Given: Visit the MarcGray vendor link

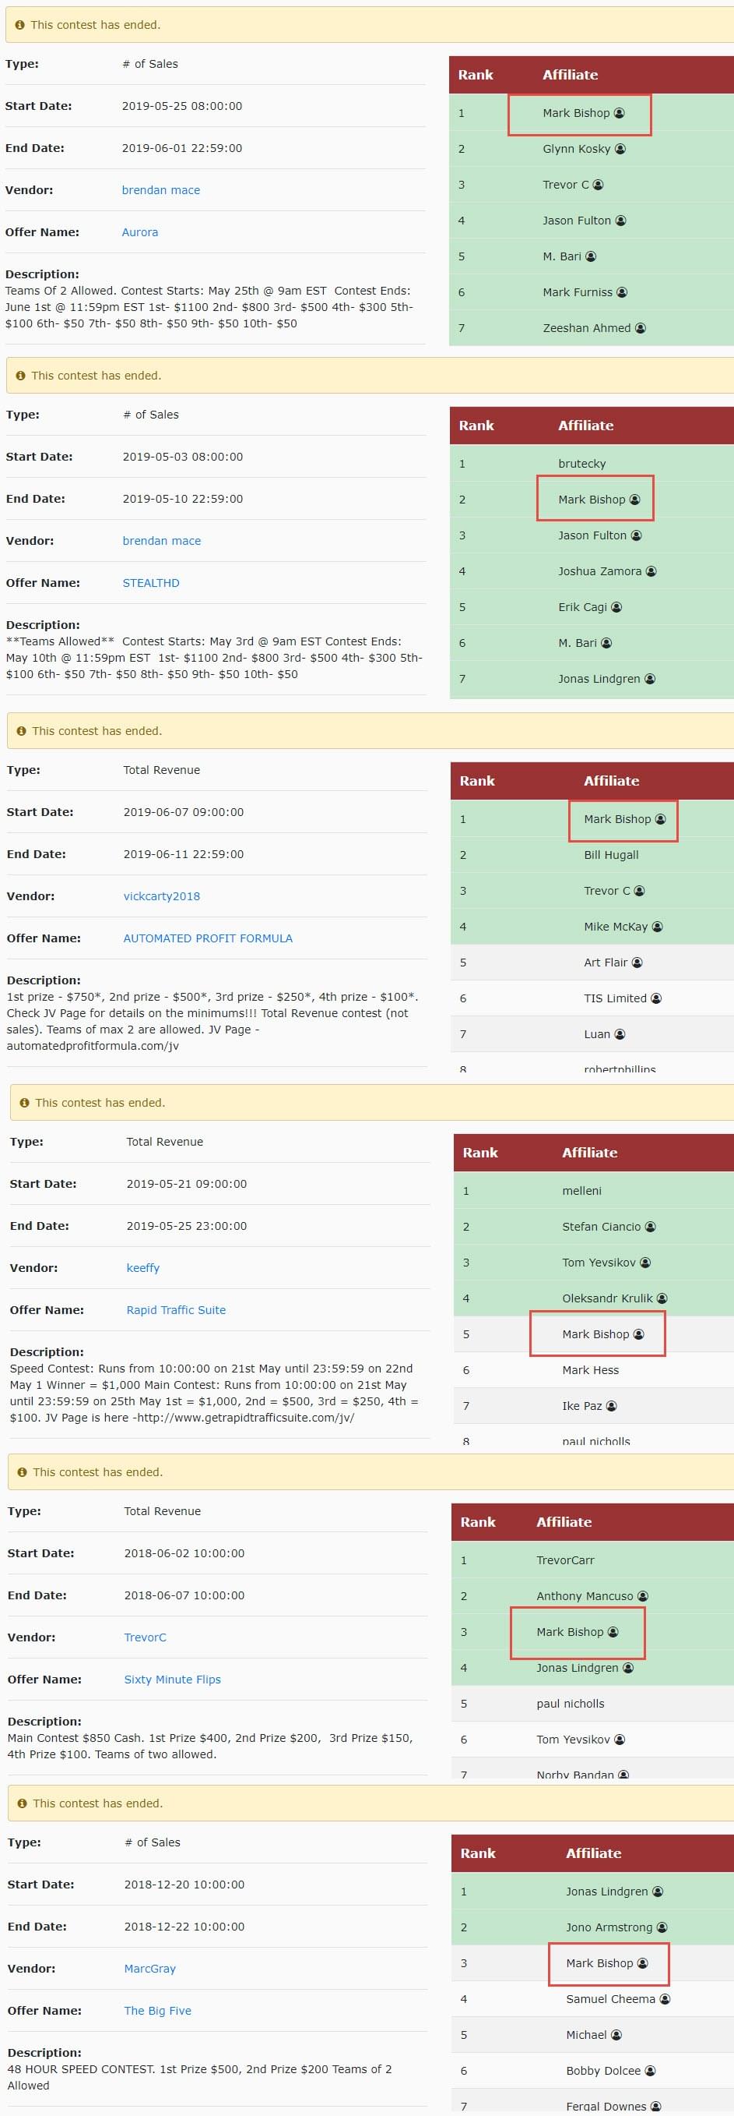Looking at the screenshot, I should pos(150,1968).
